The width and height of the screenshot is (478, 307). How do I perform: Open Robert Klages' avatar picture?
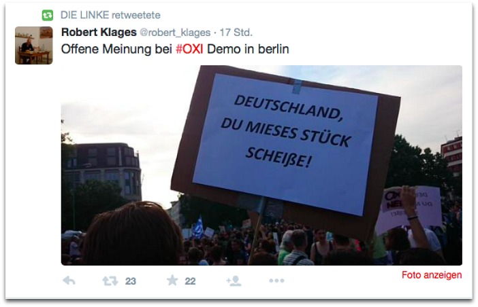(34, 46)
